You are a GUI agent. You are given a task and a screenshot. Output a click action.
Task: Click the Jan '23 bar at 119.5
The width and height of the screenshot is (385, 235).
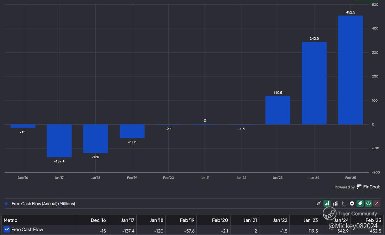pos(278,110)
